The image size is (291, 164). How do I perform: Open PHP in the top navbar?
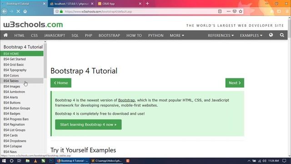coord(89,36)
